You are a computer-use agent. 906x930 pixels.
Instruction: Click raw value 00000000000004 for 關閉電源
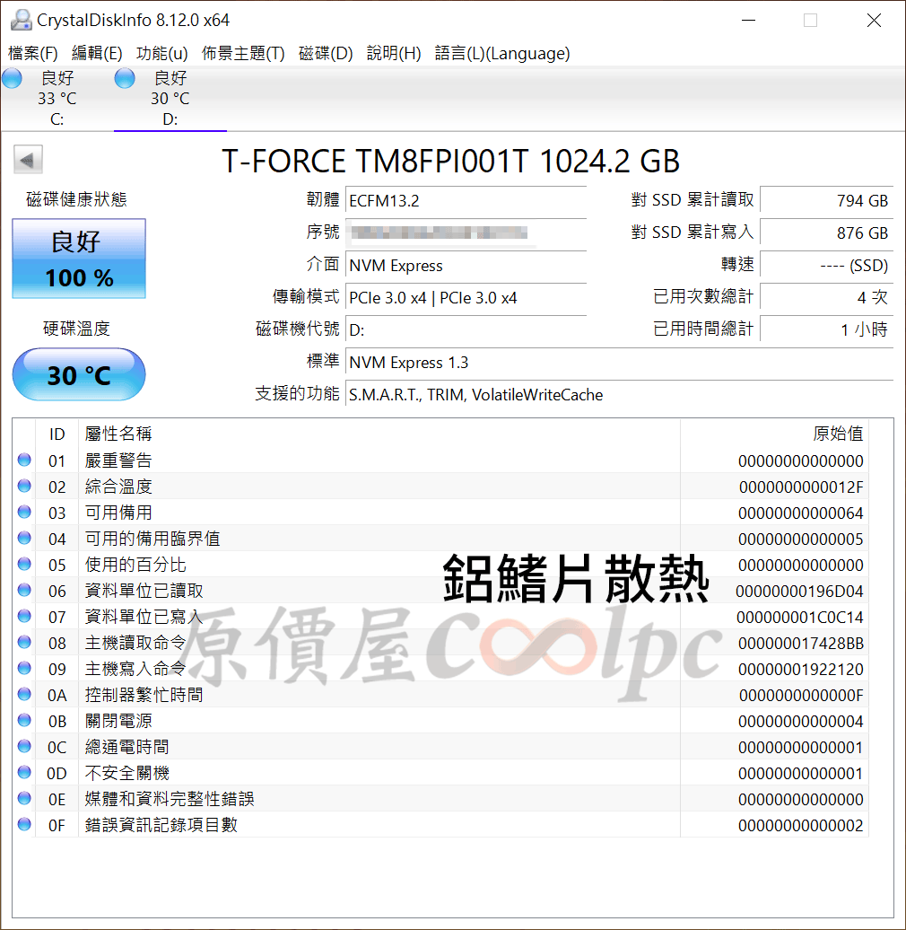pyautogui.click(x=801, y=721)
